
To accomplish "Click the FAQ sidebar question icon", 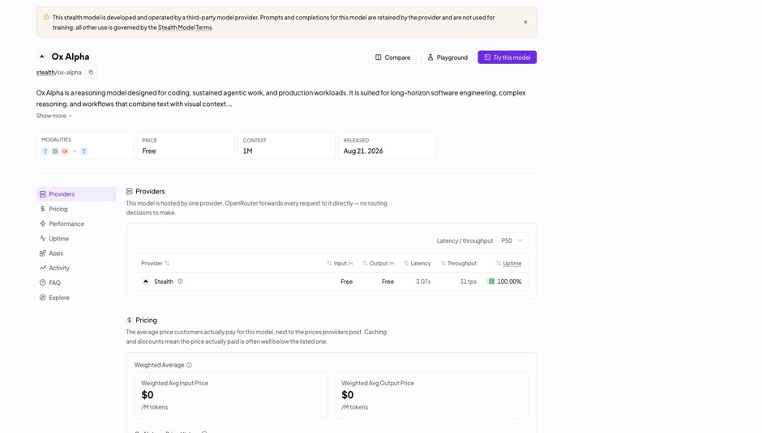I will [x=43, y=282].
